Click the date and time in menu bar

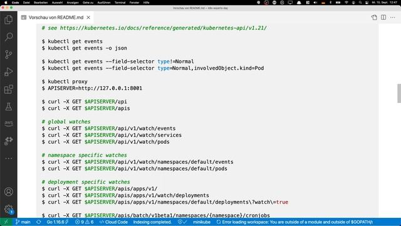(x=384, y=3)
